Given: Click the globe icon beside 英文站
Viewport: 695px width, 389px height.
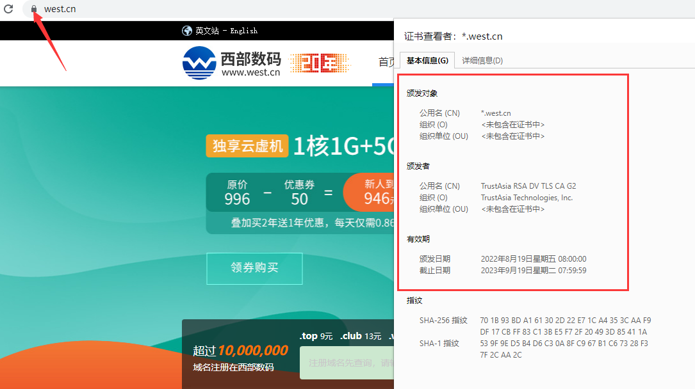Looking at the screenshot, I should [187, 31].
